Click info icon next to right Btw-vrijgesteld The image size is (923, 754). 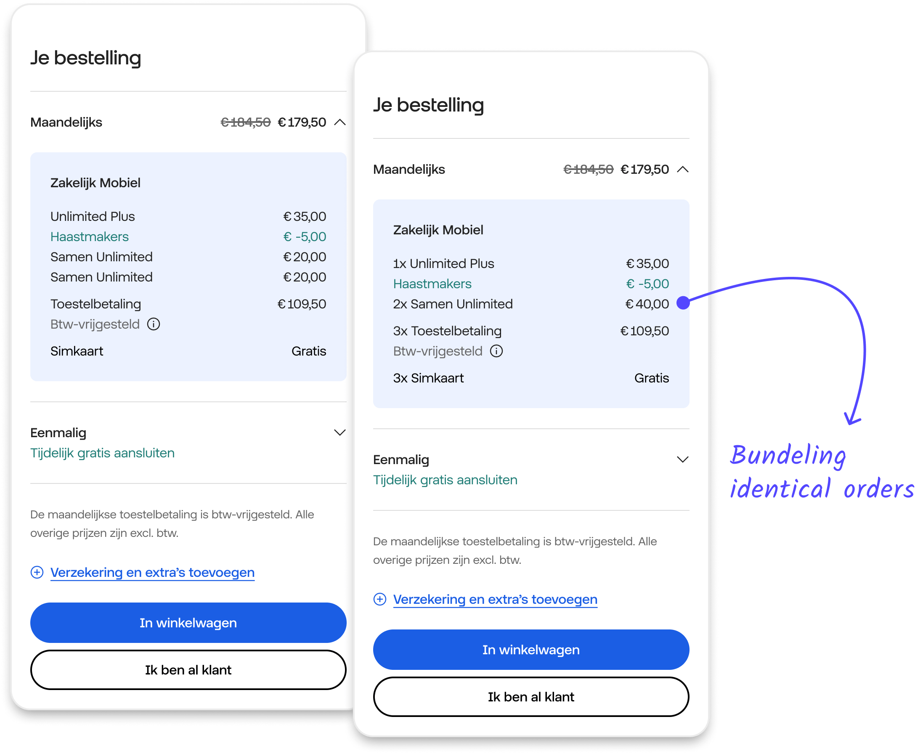[496, 351]
